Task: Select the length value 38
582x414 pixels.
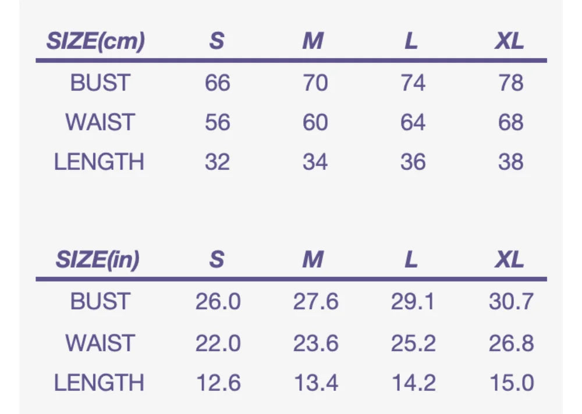Action: click(x=510, y=162)
